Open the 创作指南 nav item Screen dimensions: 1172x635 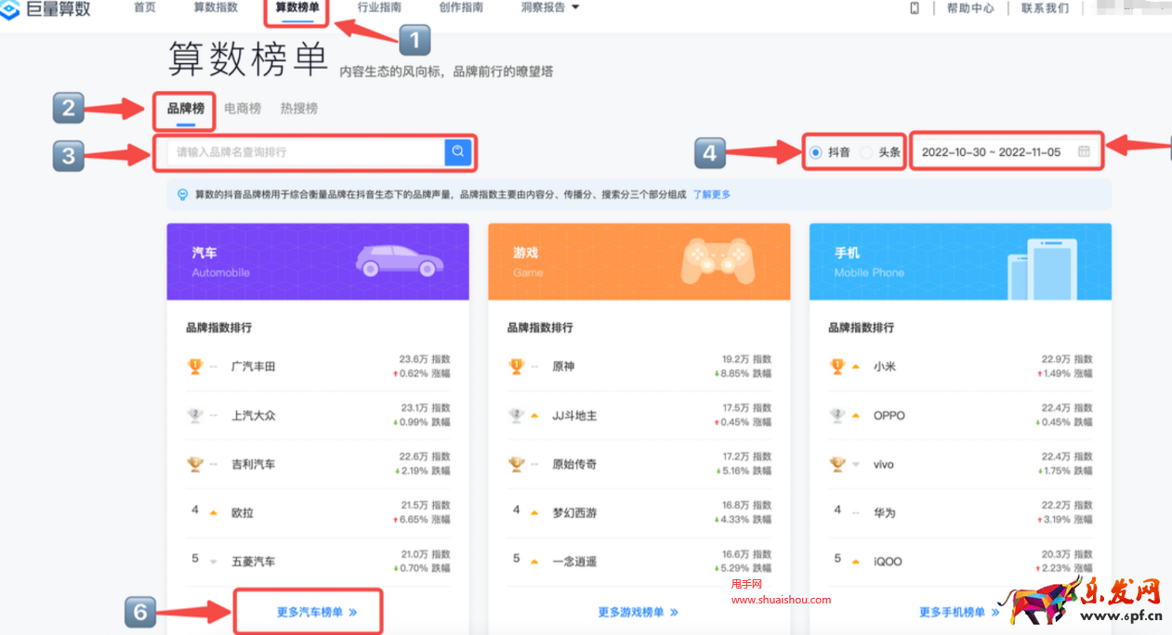click(461, 7)
